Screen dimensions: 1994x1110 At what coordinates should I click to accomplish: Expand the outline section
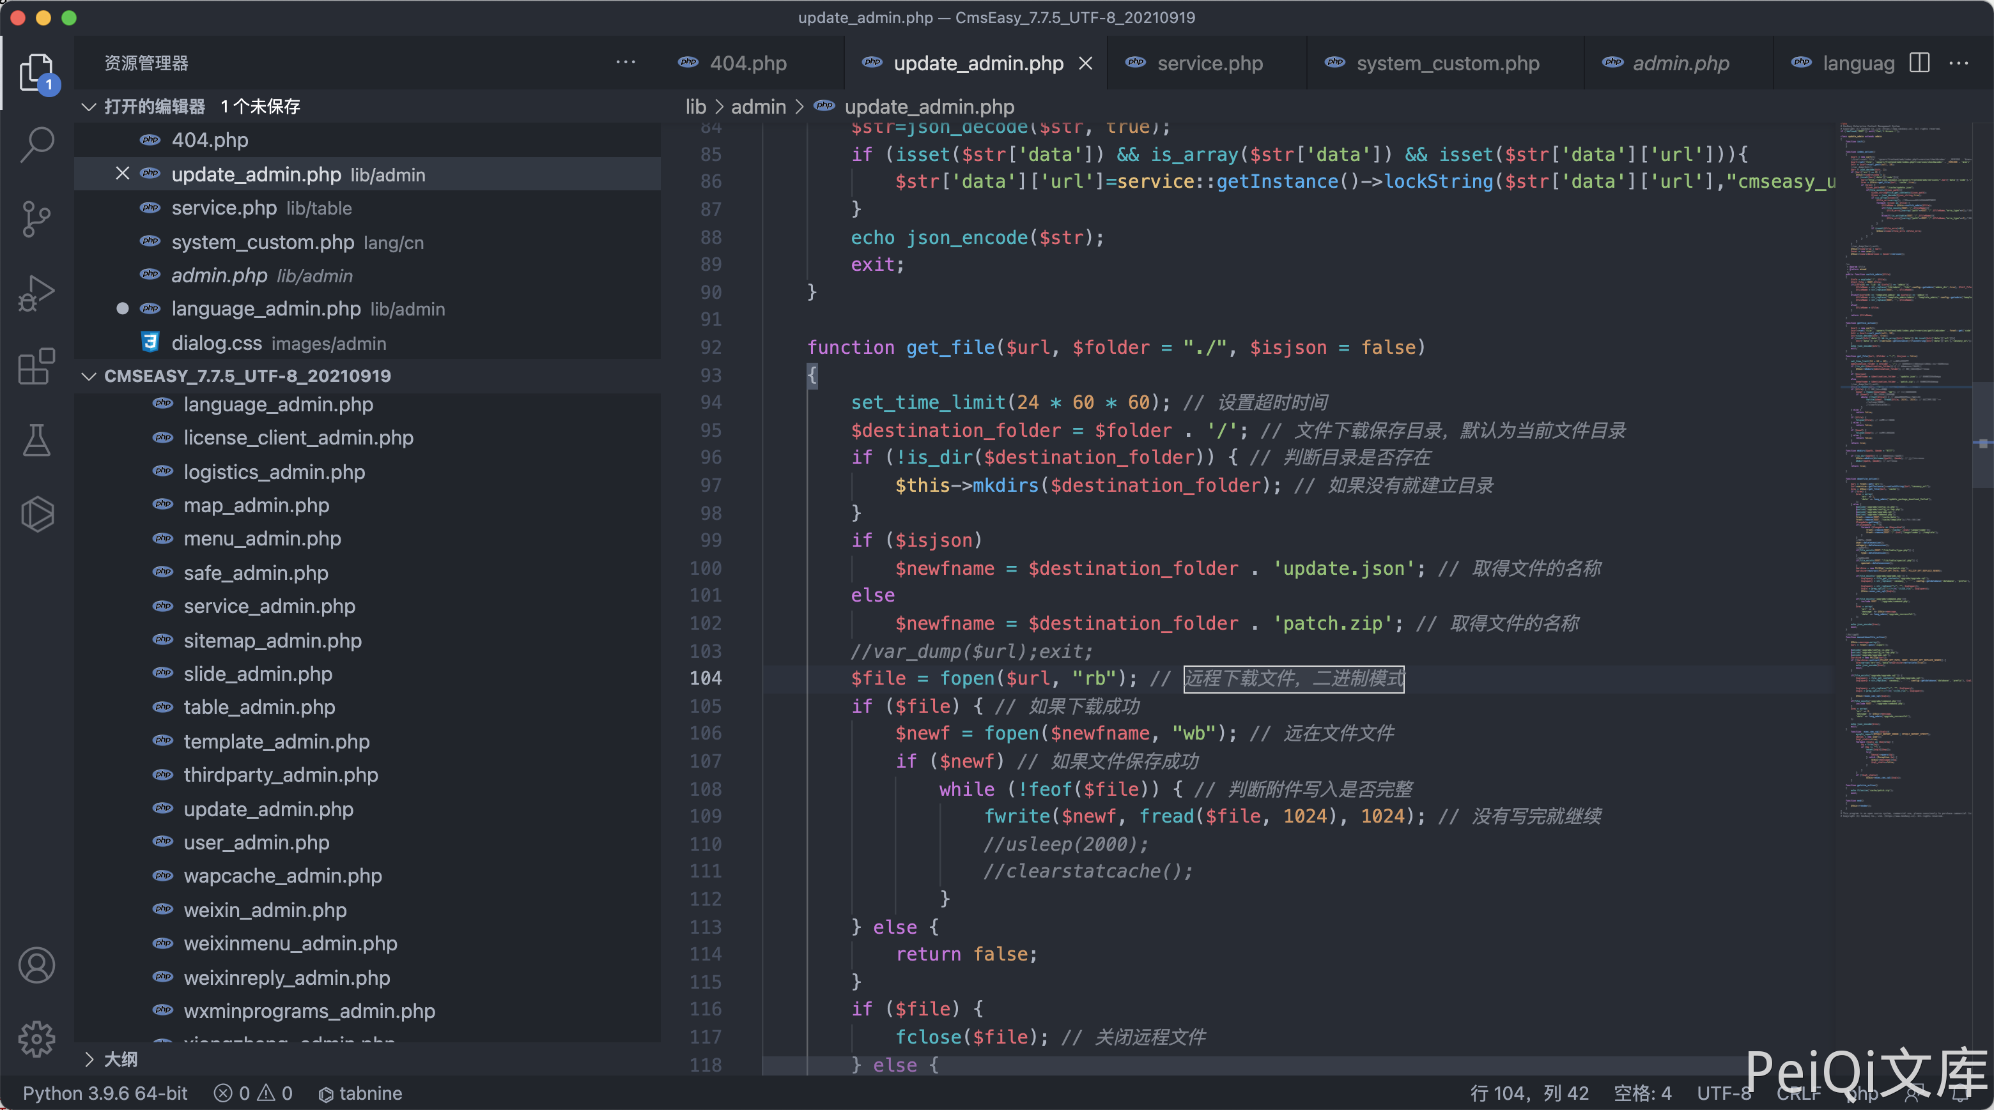(89, 1059)
